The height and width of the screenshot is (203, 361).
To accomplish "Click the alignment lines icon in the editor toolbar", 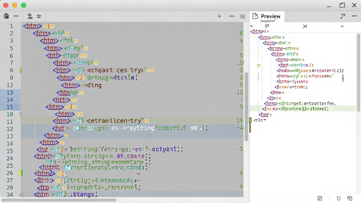I will click(39, 16).
